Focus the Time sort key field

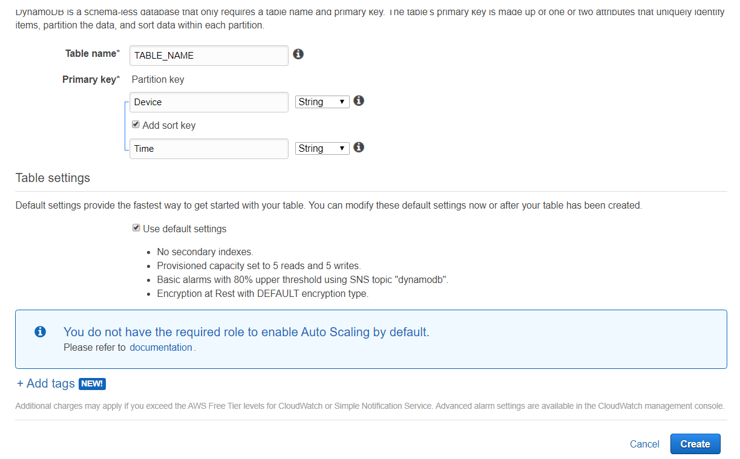tap(209, 149)
